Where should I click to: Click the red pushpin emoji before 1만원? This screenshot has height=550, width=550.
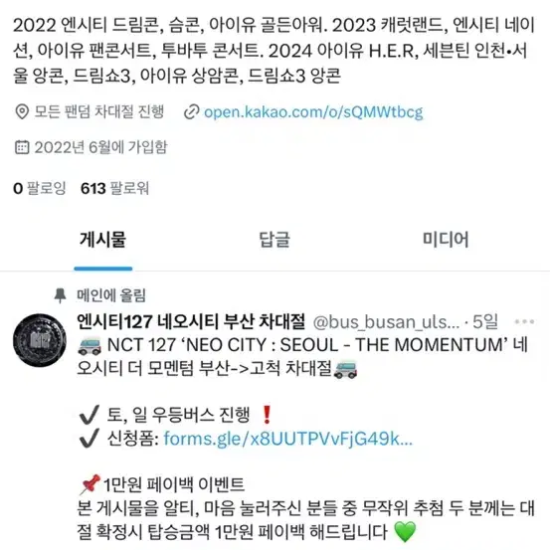click(90, 484)
